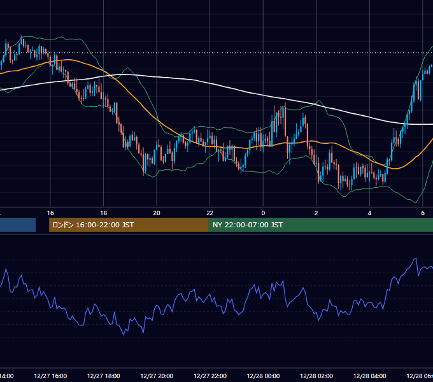Click hour label 16 on price chart axis
The height and width of the screenshot is (382, 433).
coord(50,213)
